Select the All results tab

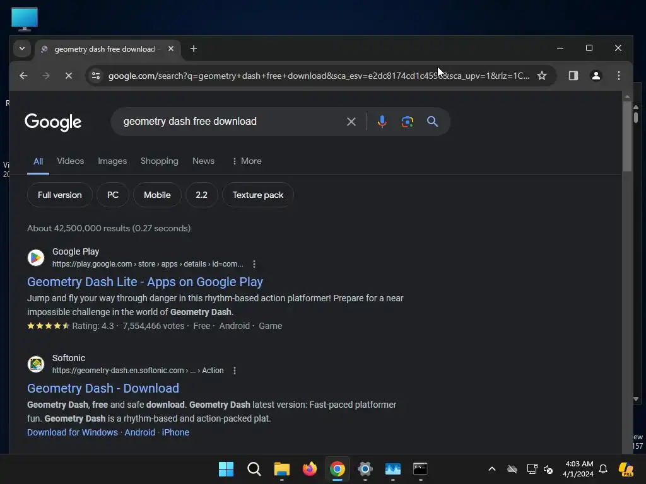coord(38,161)
